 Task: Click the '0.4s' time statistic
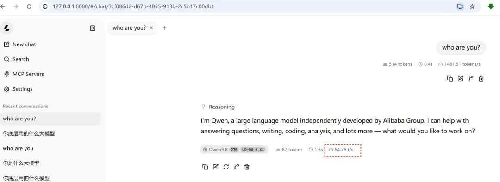(426, 64)
